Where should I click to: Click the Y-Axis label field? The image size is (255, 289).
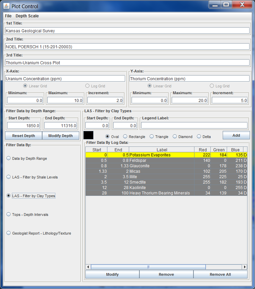pyautogui.click(x=190, y=79)
